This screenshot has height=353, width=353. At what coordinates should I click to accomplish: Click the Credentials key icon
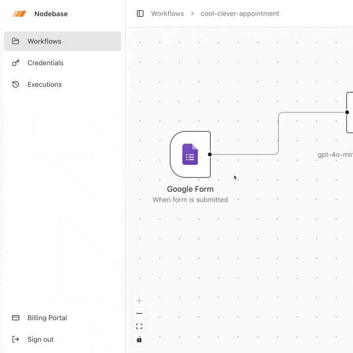pos(16,63)
